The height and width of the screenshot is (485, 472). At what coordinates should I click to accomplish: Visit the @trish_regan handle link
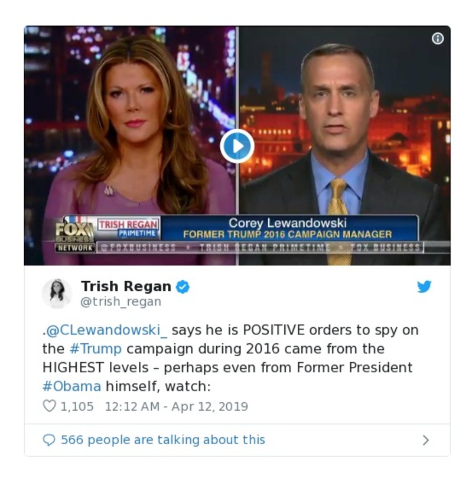(x=121, y=302)
